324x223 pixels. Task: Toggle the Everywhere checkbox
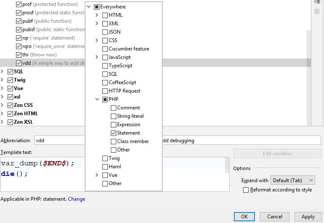click(96, 7)
